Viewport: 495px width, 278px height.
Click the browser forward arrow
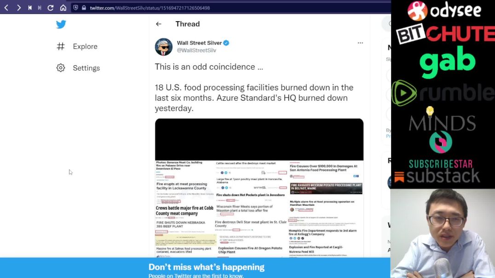(x=19, y=7)
